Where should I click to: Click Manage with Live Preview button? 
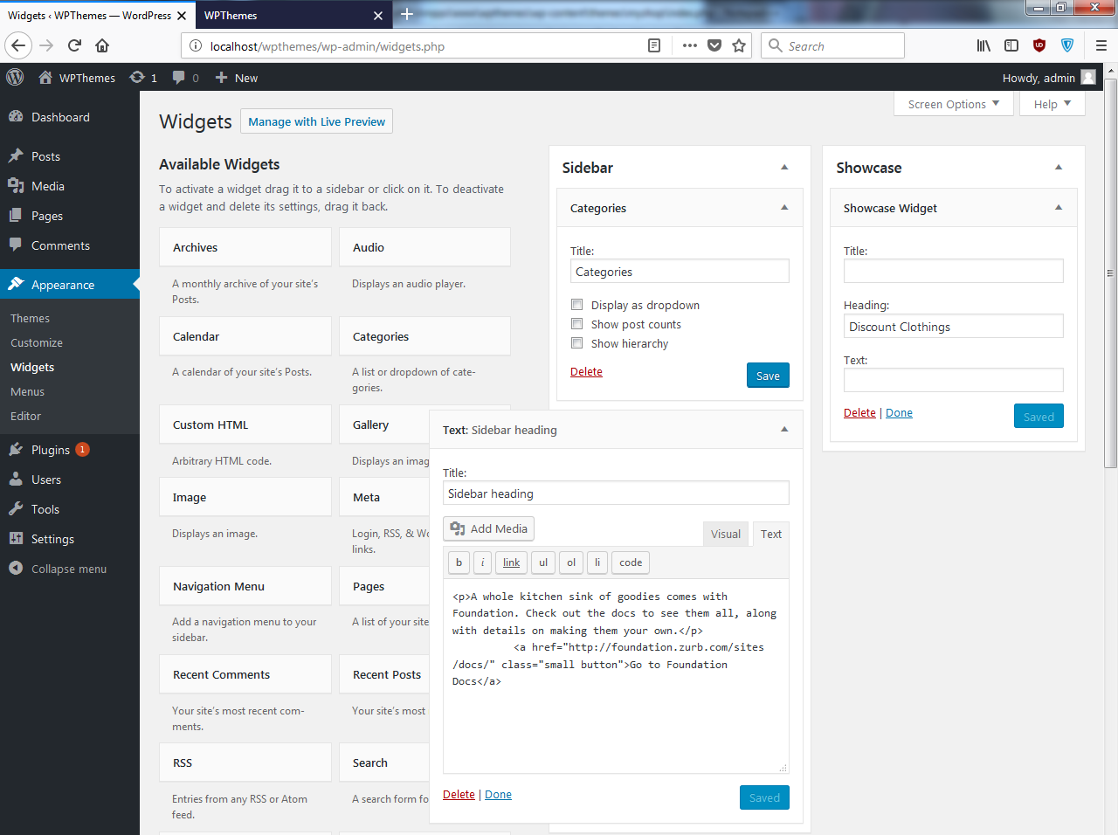(x=316, y=121)
